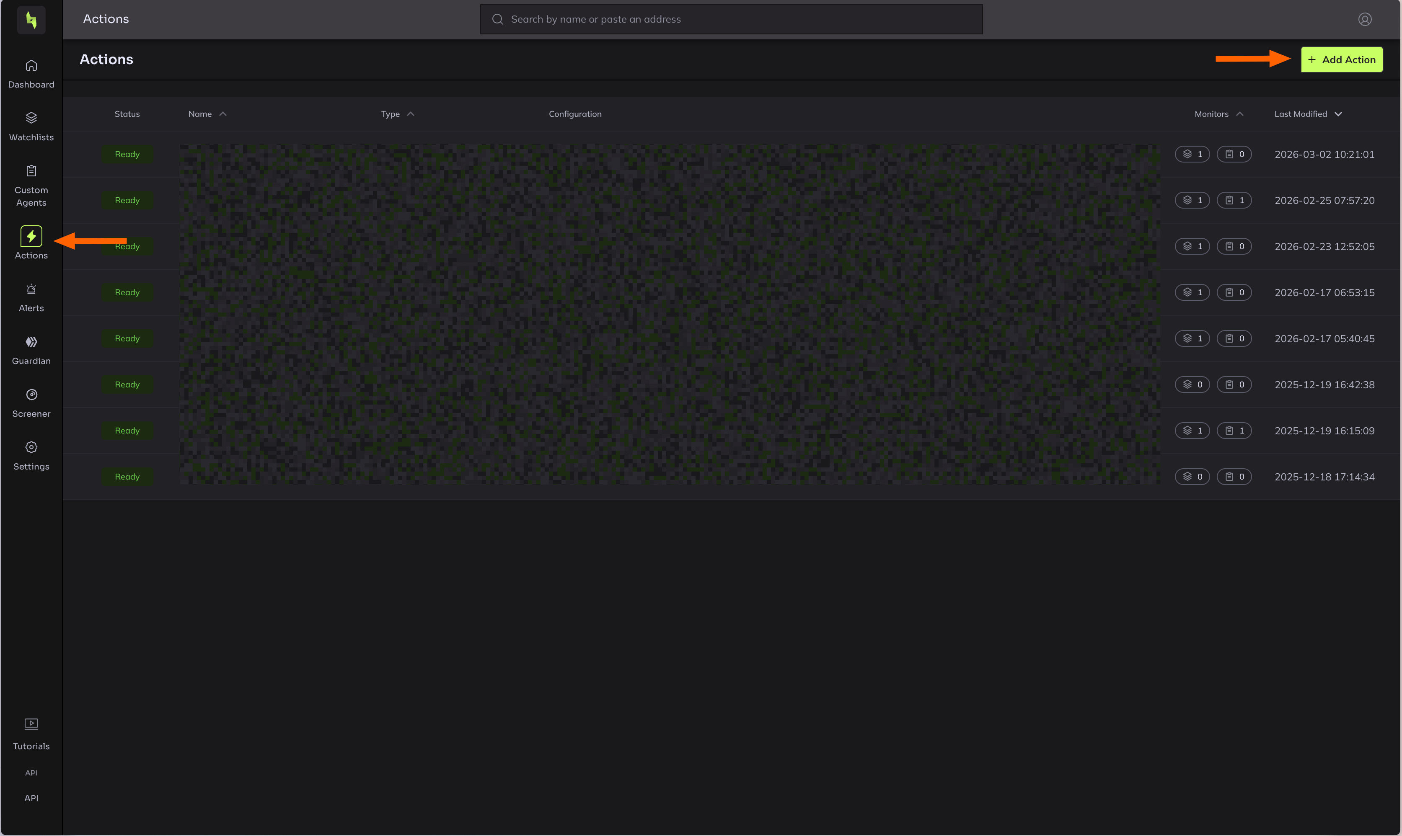Sort by Type column chevron

pyautogui.click(x=411, y=114)
